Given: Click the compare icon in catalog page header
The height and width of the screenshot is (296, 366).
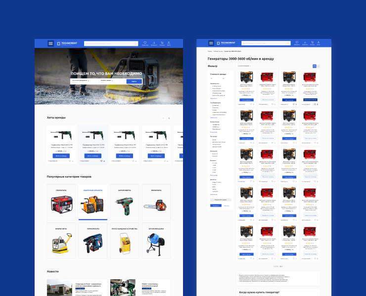Looking at the screenshot, I should [305, 43].
